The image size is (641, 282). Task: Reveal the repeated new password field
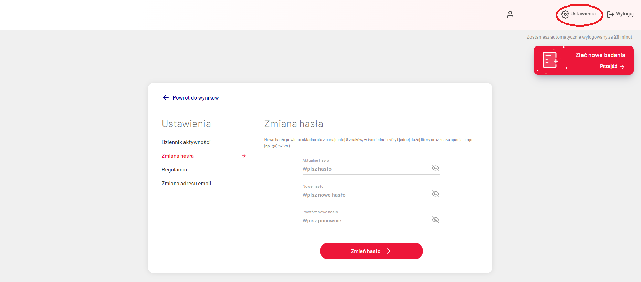tap(435, 220)
